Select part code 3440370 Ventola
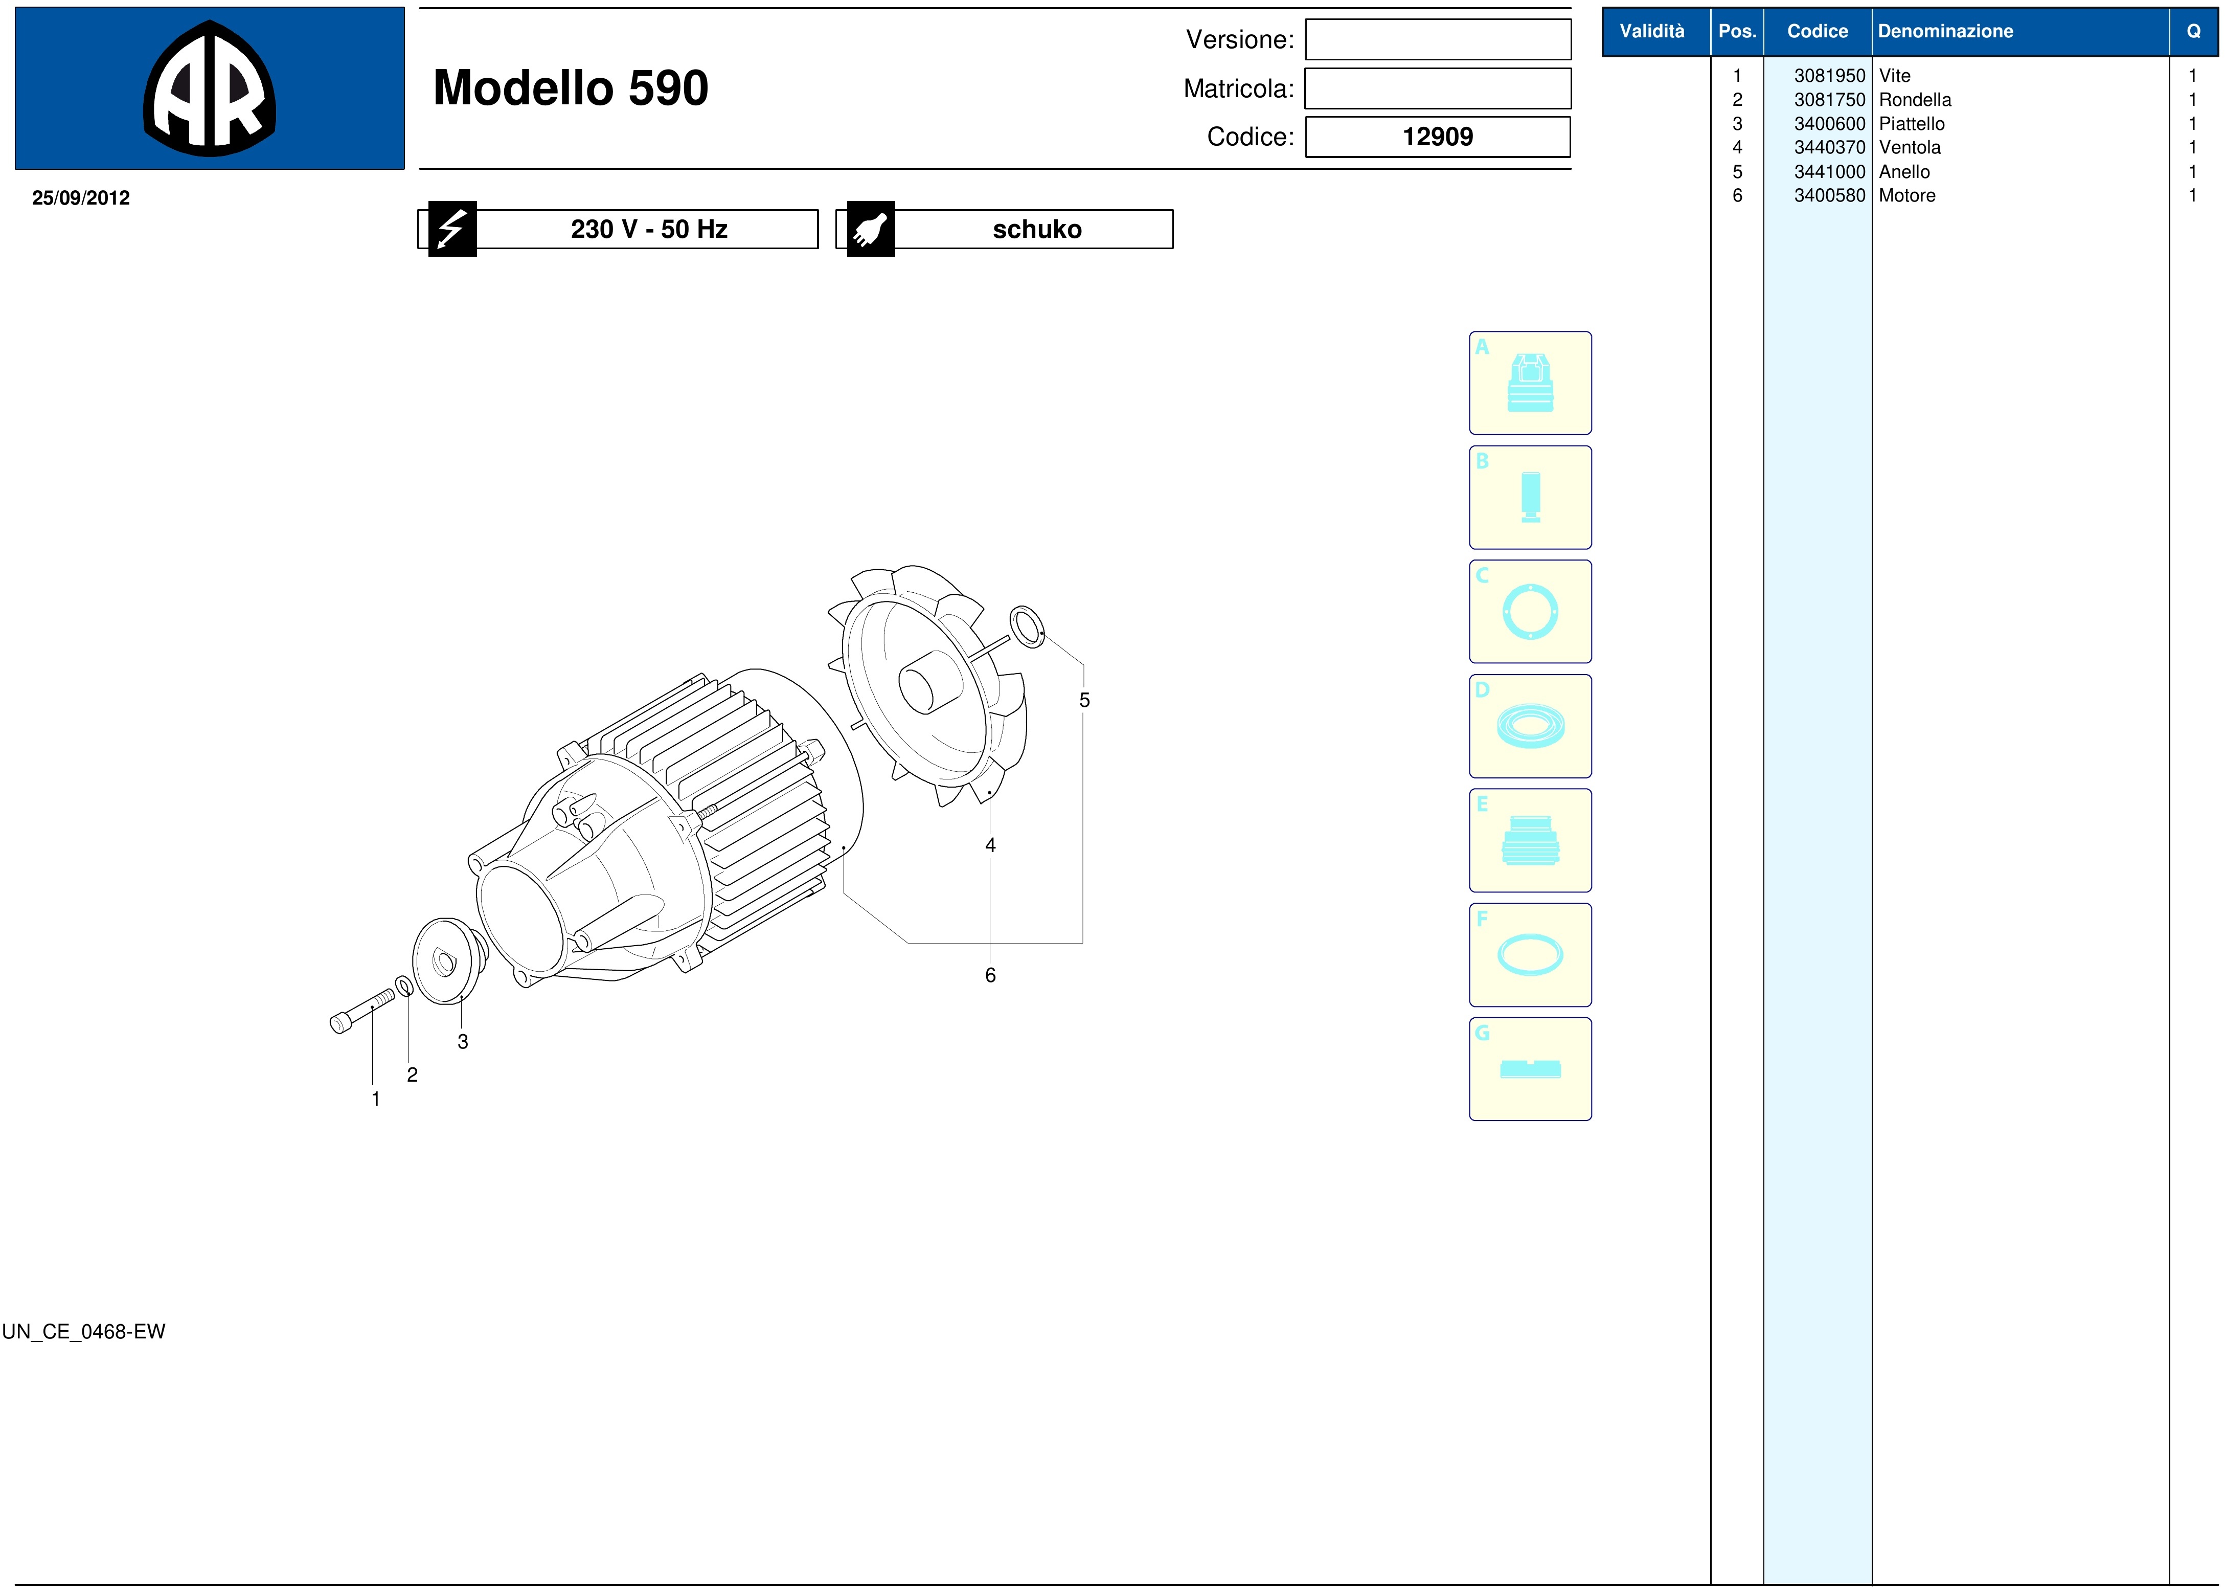The height and width of the screenshot is (1588, 2225). pyautogui.click(x=1829, y=148)
